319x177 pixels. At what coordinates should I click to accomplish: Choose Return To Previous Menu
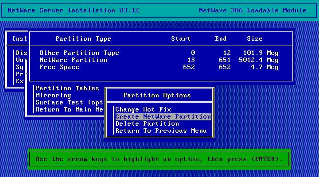tap(161, 131)
